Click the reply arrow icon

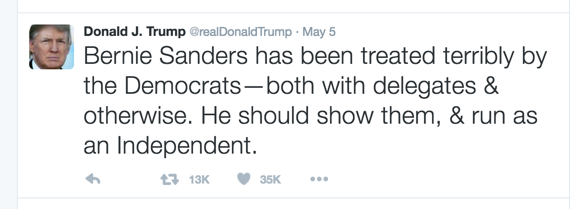[x=93, y=179]
